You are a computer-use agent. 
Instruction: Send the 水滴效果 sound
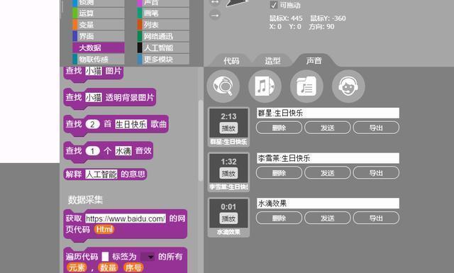click(328, 218)
